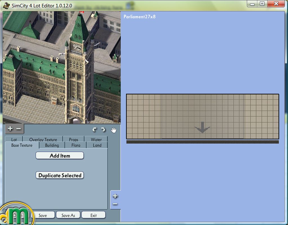This screenshot has width=288, height=225.
Task: Select the Base Texture tab
Action: (x=22, y=145)
